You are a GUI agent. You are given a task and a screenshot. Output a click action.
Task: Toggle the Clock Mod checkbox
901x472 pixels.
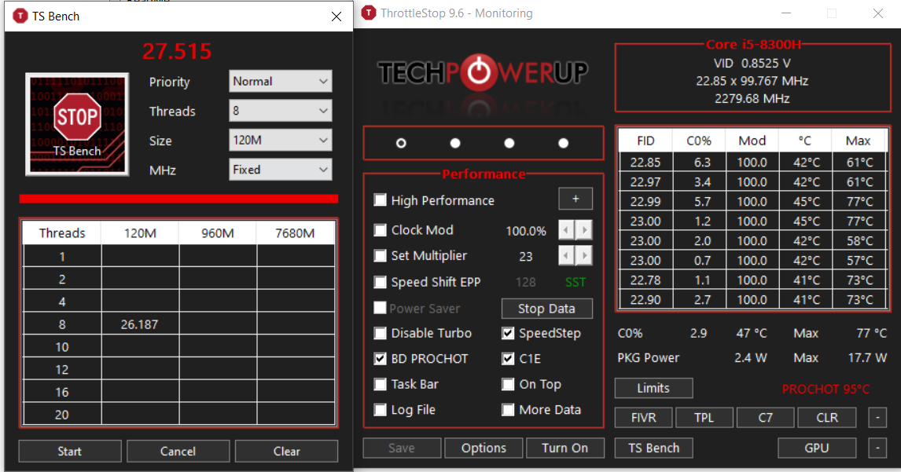click(380, 229)
